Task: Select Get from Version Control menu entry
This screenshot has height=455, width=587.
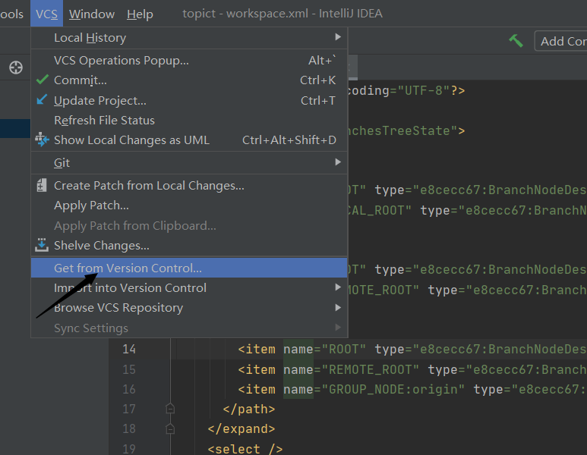Action: 128,268
